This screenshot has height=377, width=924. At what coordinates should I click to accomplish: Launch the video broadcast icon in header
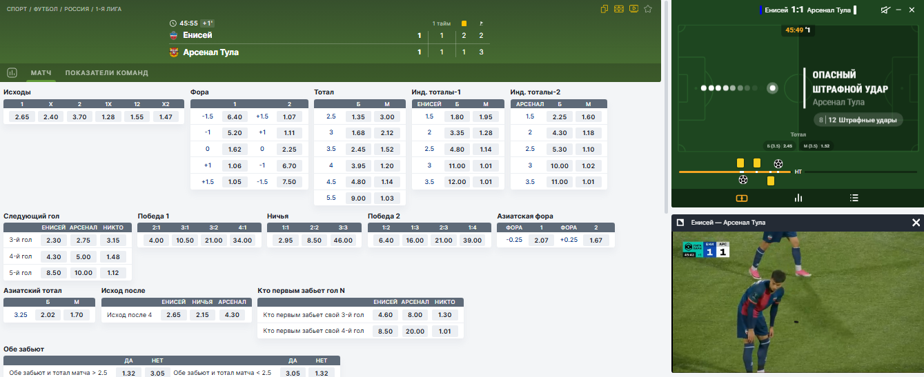pyautogui.click(x=633, y=9)
